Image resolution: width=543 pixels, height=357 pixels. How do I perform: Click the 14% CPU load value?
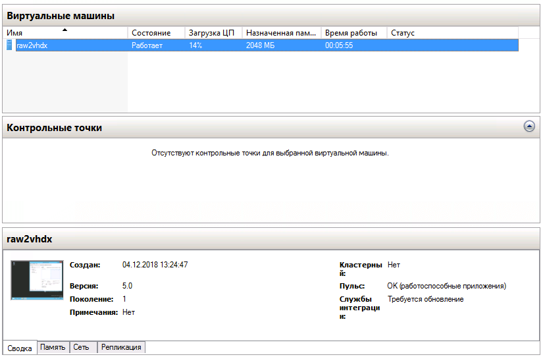(195, 45)
